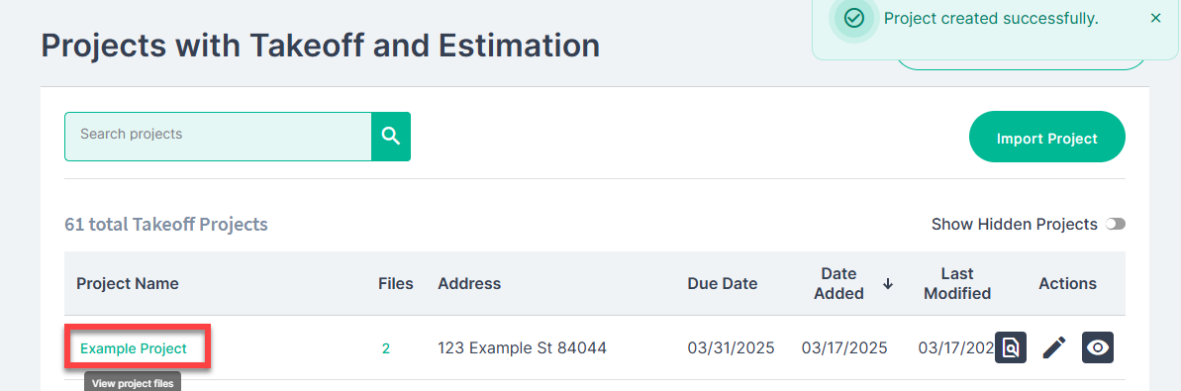The width and height of the screenshot is (1181, 391).
Task: Sort by the Last Modified column header
Action: point(957,283)
